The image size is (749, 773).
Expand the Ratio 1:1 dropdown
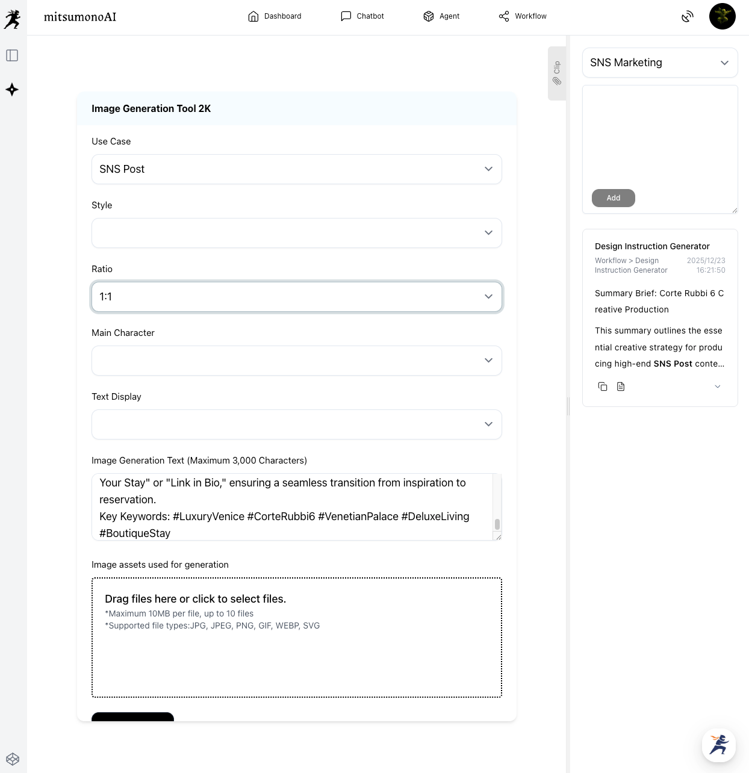pyautogui.click(x=296, y=297)
